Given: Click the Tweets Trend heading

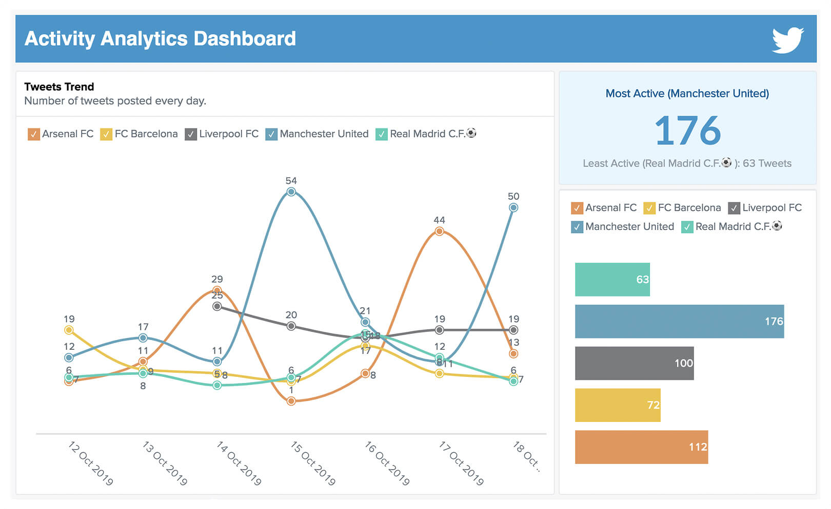Looking at the screenshot, I should [59, 87].
